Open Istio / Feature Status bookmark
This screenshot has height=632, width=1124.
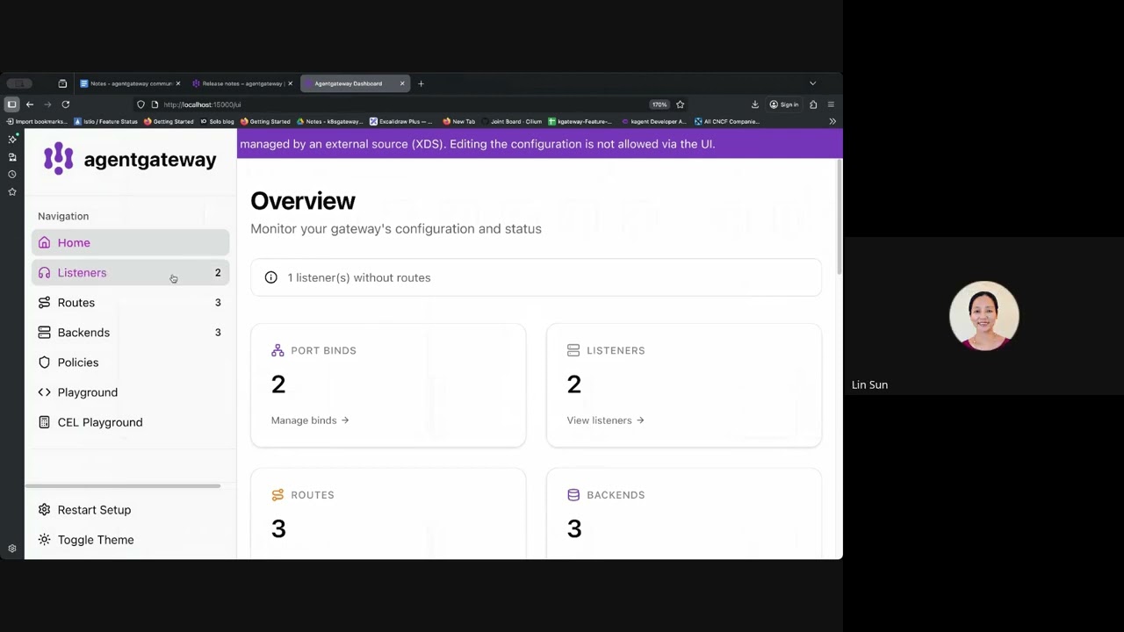tap(106, 121)
